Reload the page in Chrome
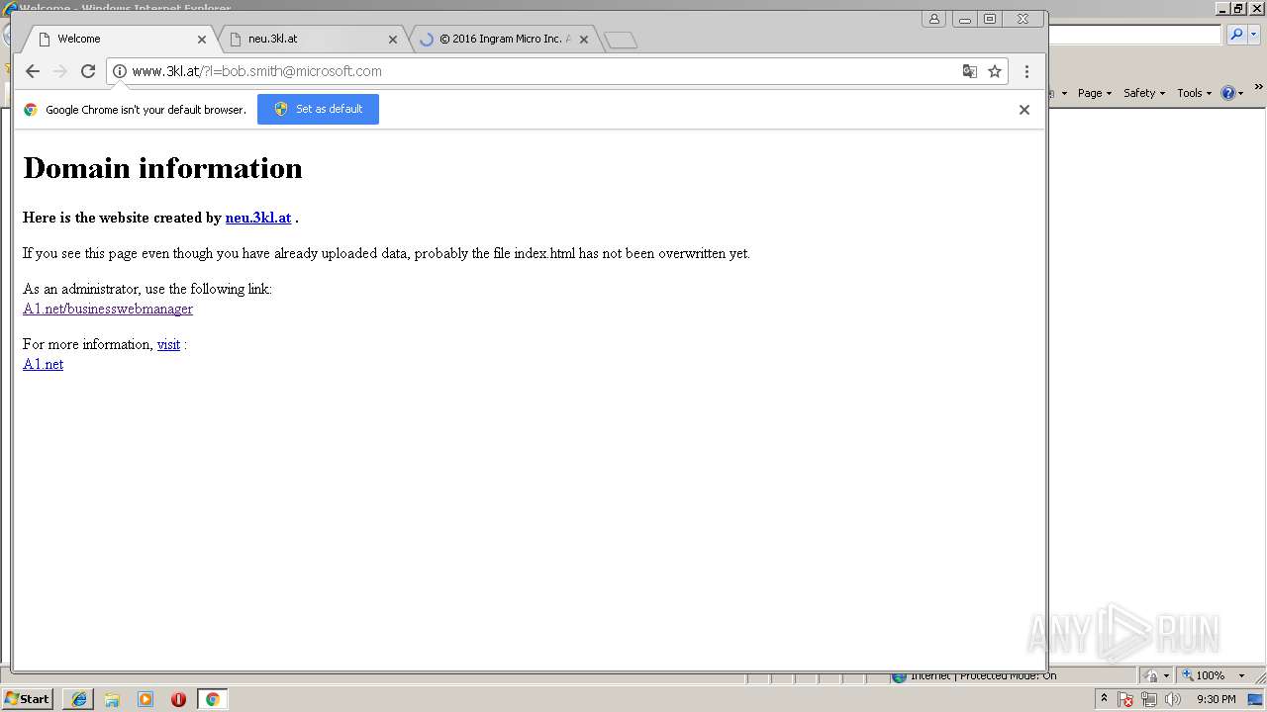This screenshot has width=1267, height=712. click(x=88, y=71)
